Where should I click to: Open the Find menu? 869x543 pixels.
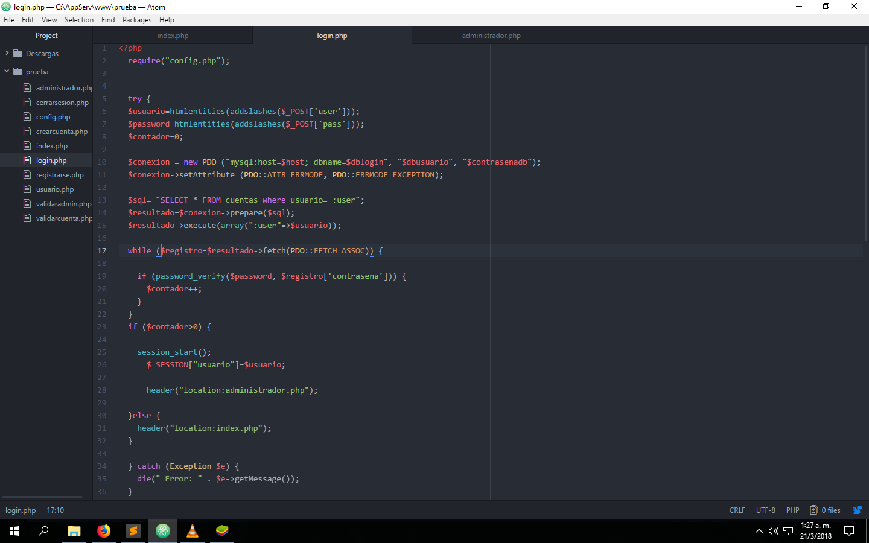(x=108, y=20)
